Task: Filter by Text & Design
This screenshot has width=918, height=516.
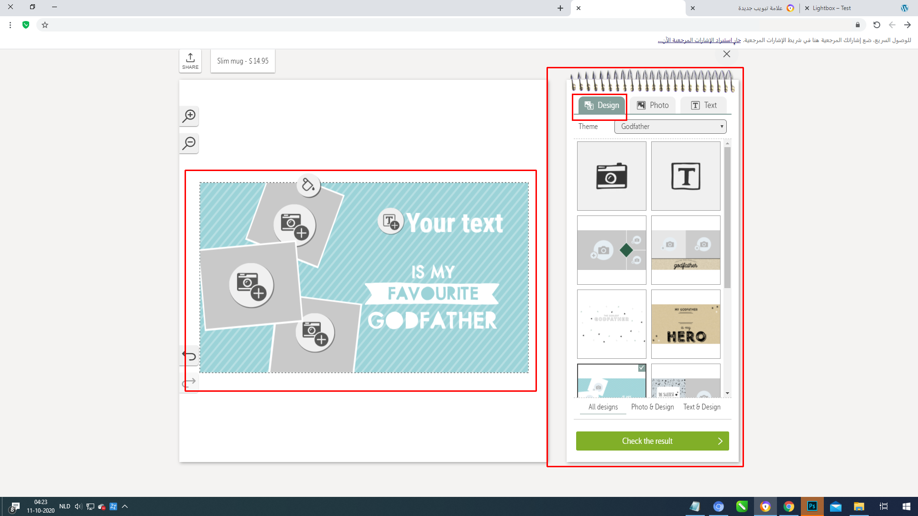Action: click(x=701, y=407)
